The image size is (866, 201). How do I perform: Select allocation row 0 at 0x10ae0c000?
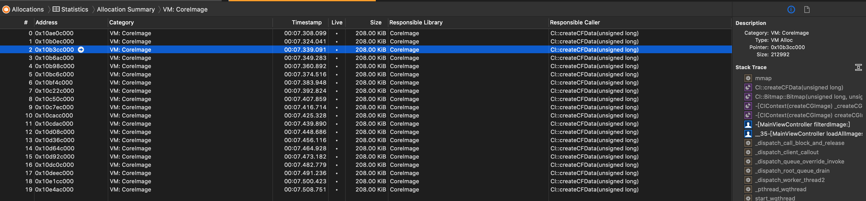point(54,33)
